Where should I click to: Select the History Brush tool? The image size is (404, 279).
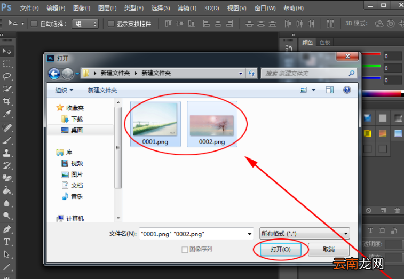click(x=7, y=165)
